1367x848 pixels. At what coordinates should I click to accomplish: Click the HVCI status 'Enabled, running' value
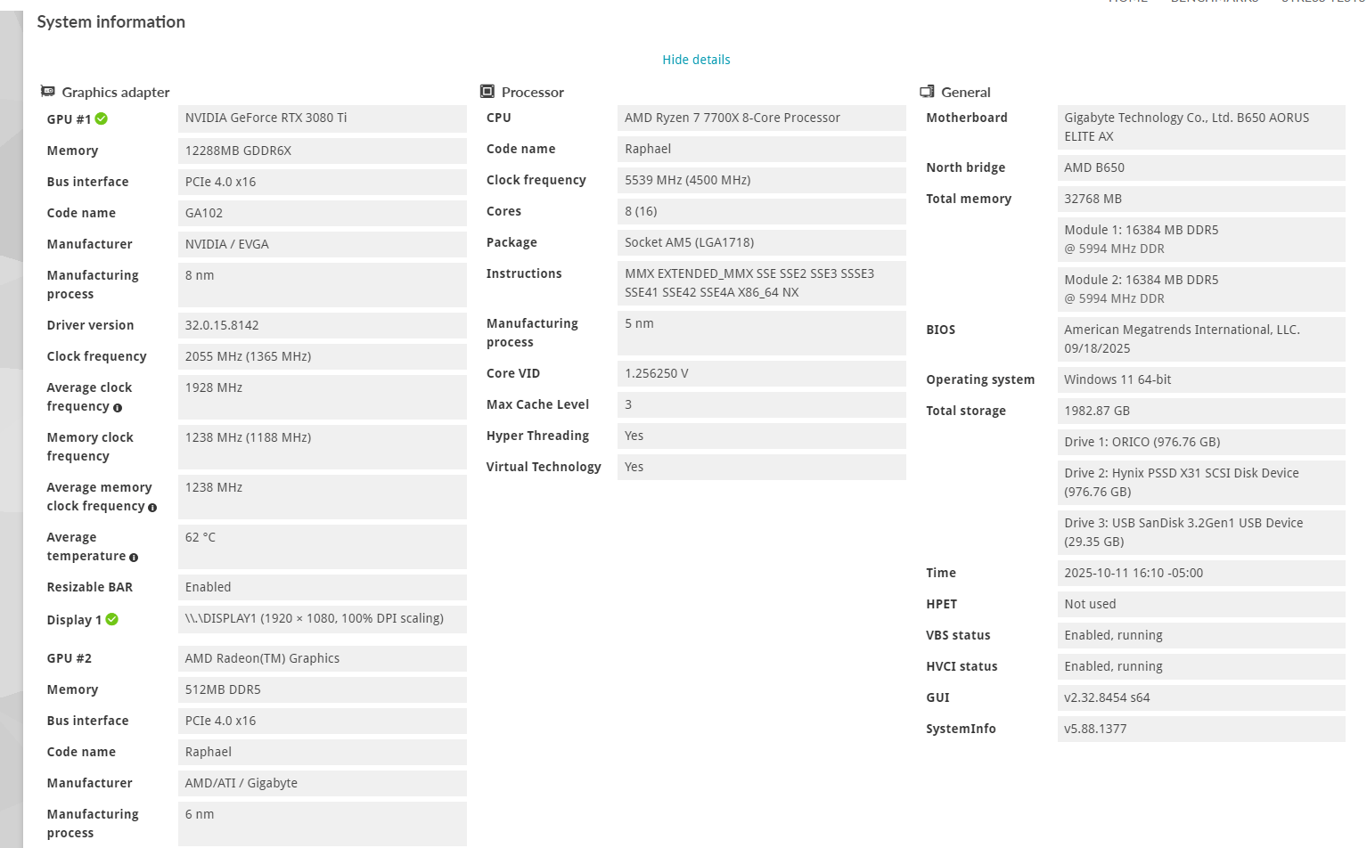(x=1201, y=666)
